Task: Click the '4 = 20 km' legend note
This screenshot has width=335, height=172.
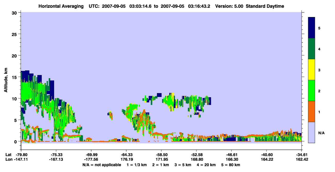Action: click(206, 165)
